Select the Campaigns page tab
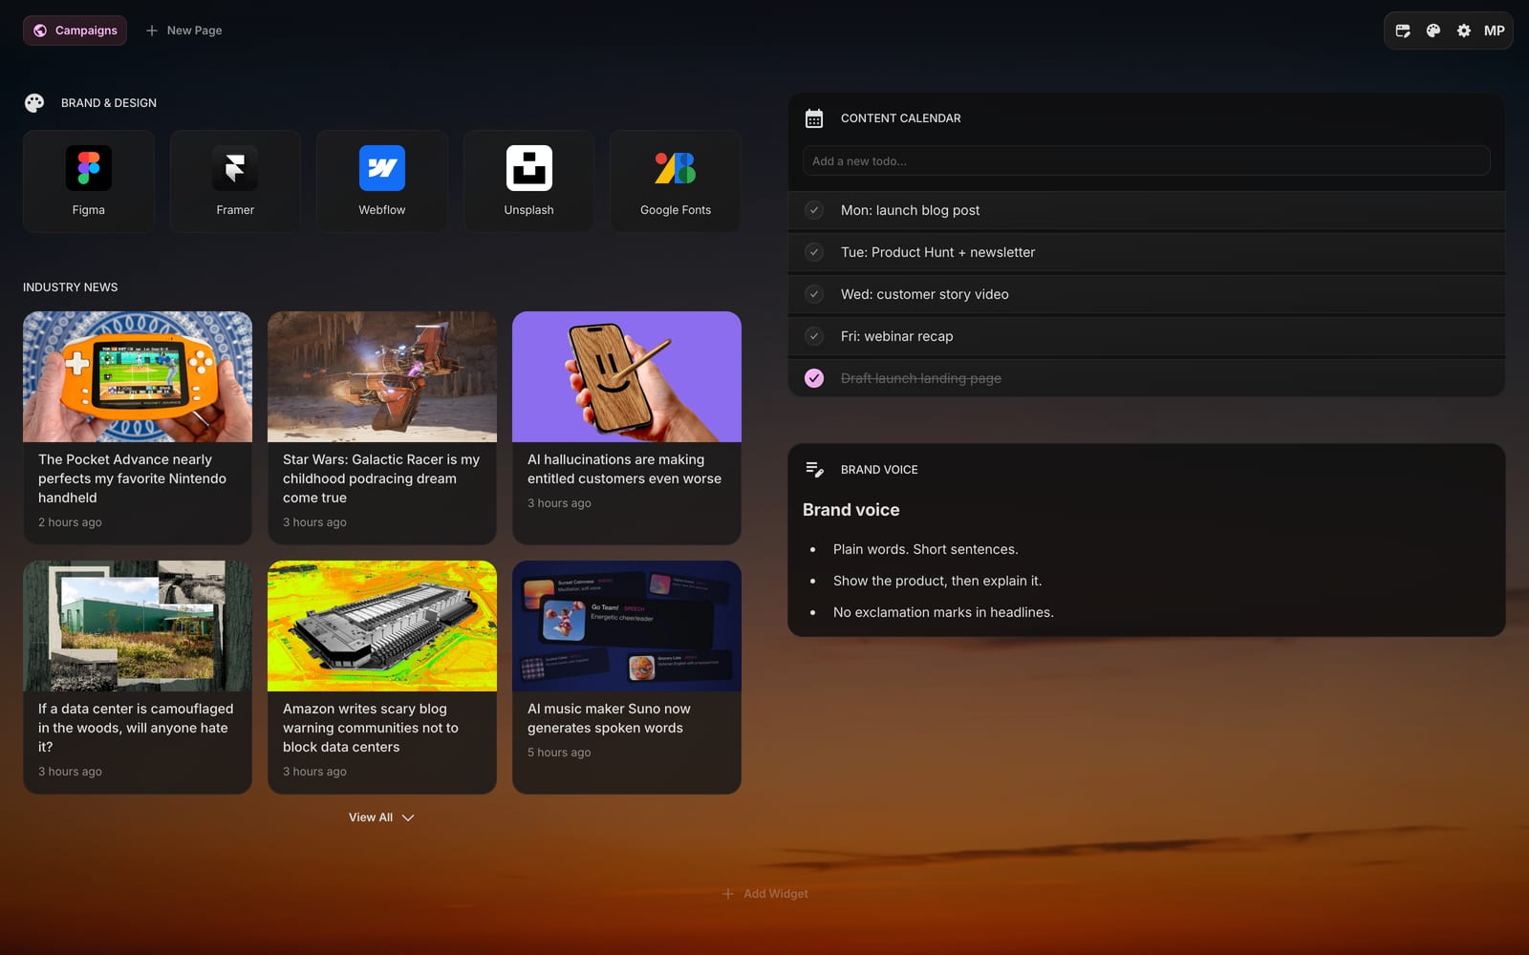1529x955 pixels. (75, 31)
